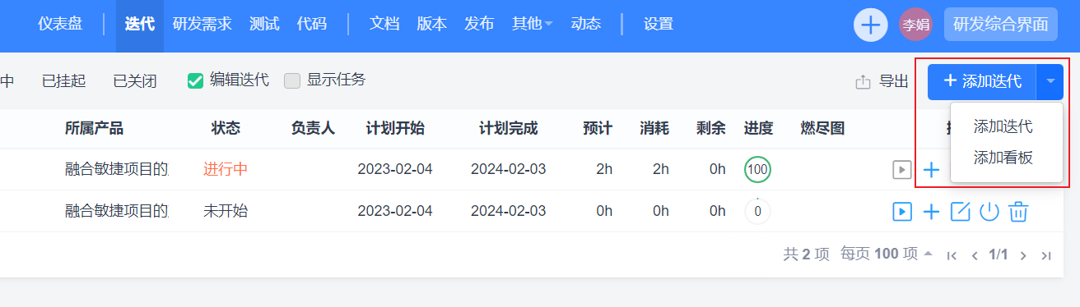
Task: Edit the 未开始 iteration with pencil icon
Action: point(961,212)
